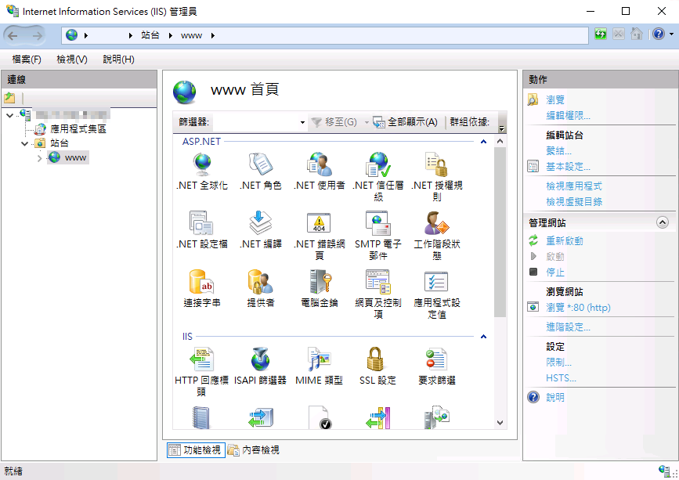Select 應用程式集區 tree item
Image resolution: width=679 pixels, height=480 pixels.
click(78, 129)
